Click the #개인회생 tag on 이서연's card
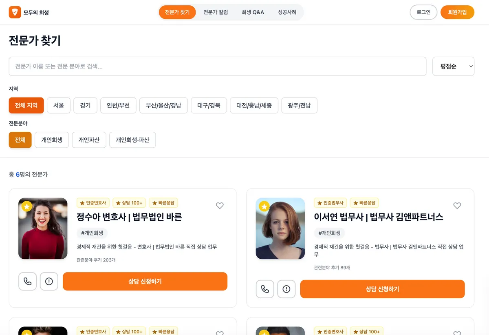 tap(329, 233)
